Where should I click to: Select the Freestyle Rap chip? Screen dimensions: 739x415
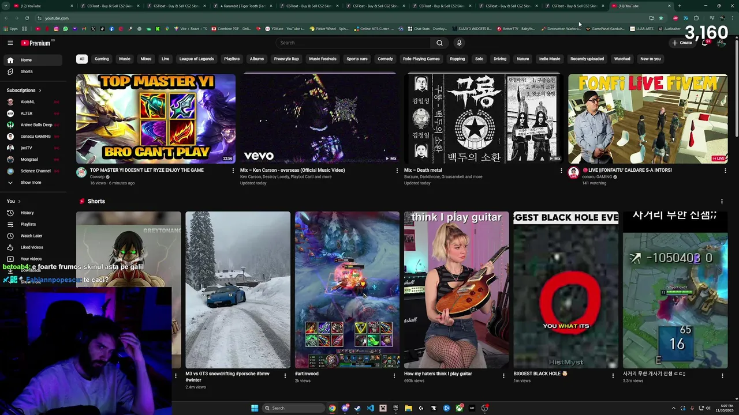(x=286, y=59)
